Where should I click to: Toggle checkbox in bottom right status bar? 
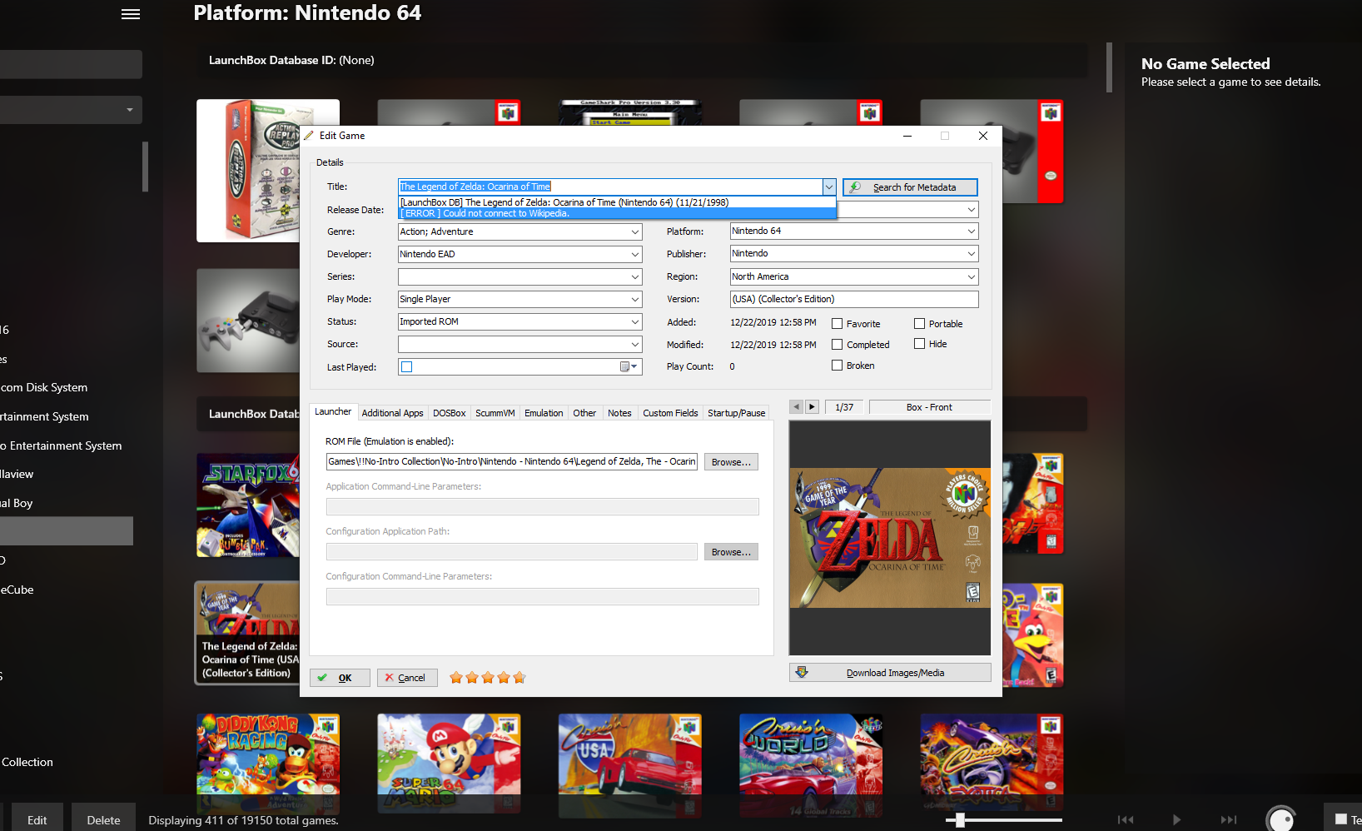pyautogui.click(x=1341, y=819)
